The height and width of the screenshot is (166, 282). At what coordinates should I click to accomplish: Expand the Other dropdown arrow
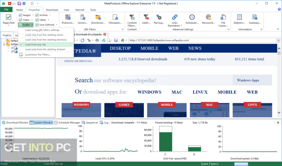tap(48, 20)
